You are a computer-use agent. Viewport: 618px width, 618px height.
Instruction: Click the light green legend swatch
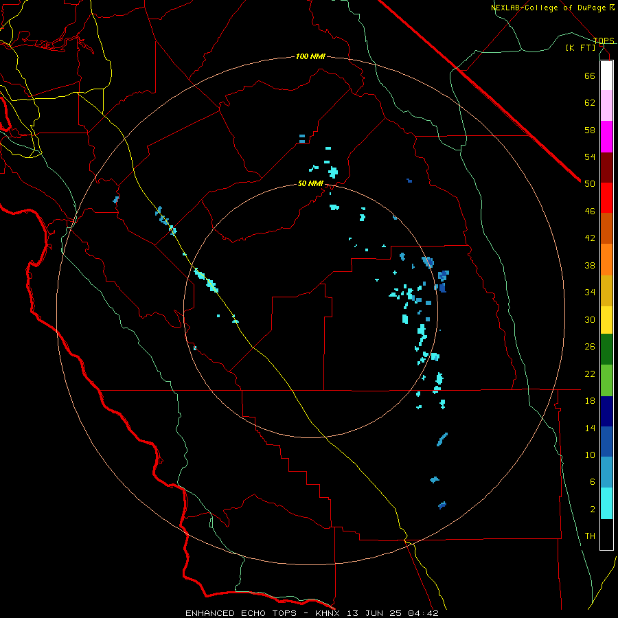606,380
